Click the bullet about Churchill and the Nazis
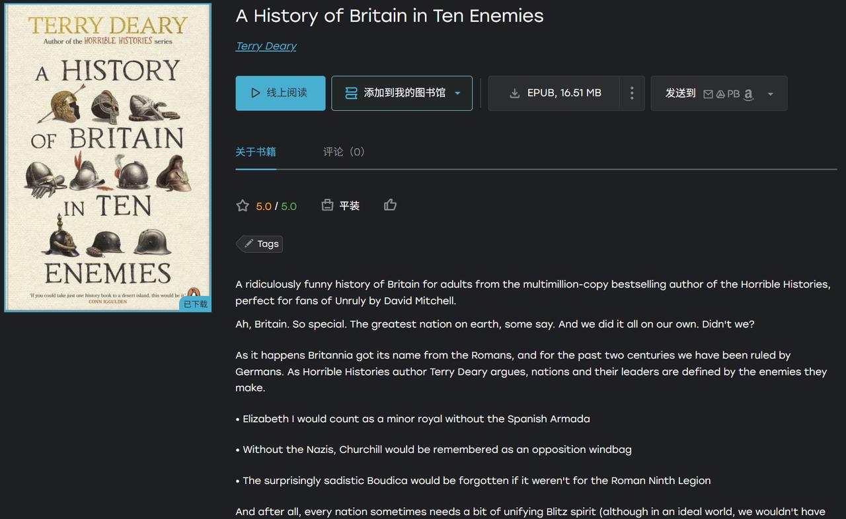This screenshot has width=846, height=519. [434, 450]
